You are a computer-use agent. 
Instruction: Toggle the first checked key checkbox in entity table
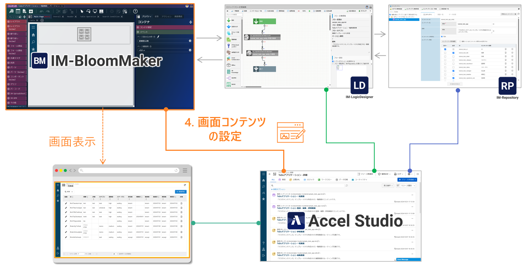(x=445, y=49)
